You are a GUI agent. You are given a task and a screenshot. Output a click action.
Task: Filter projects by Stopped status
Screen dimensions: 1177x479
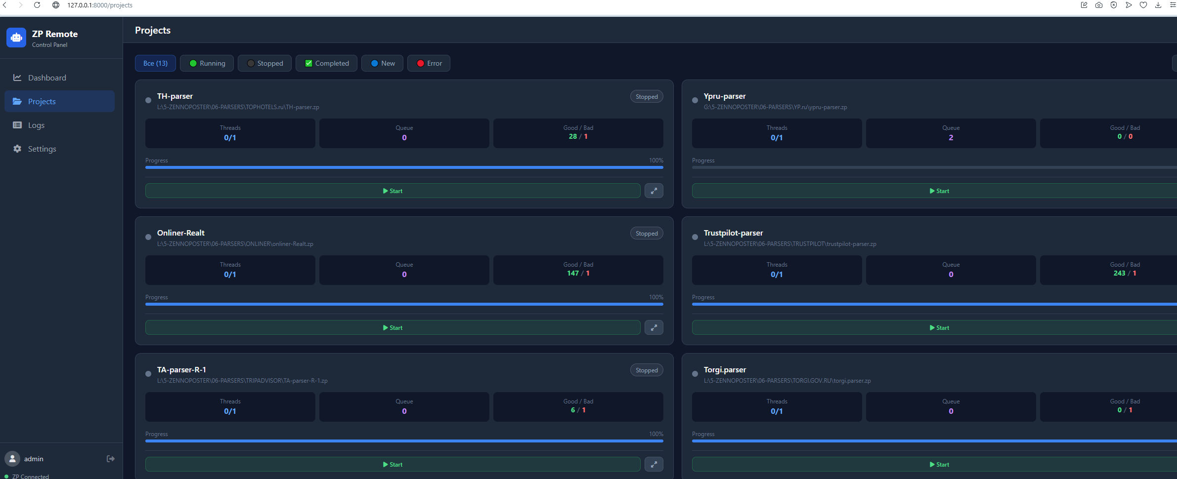click(x=264, y=63)
